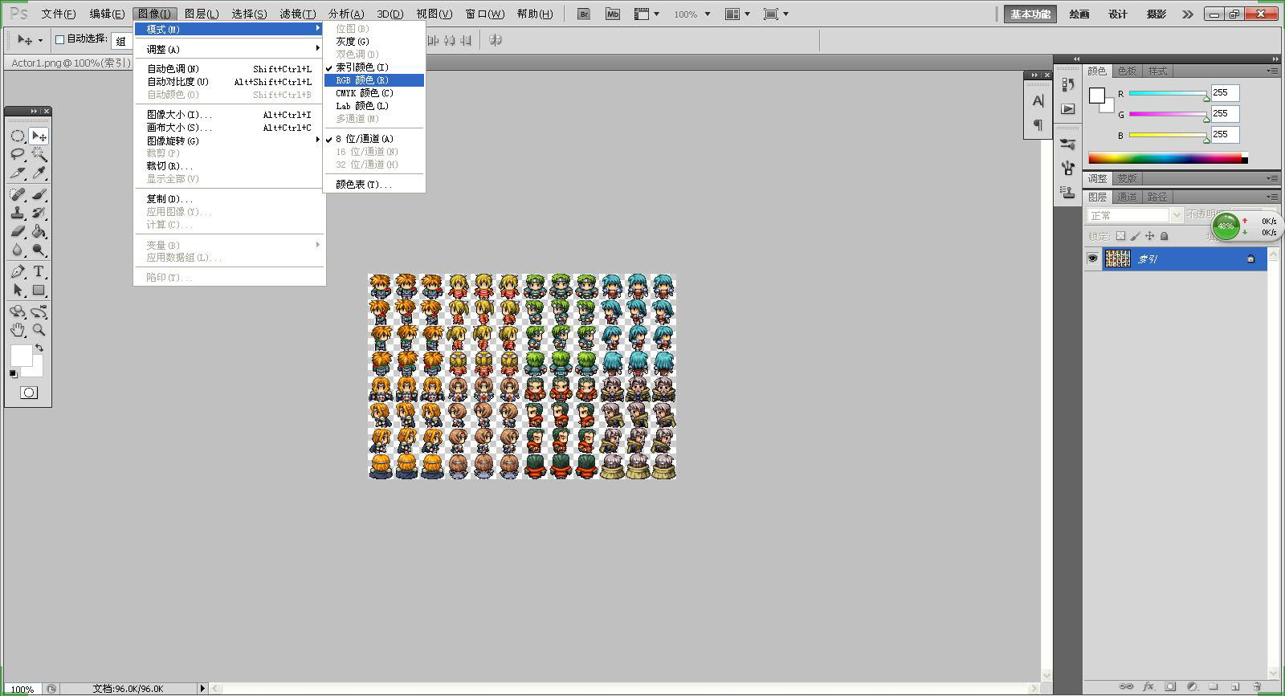
Task: Choose RGB 颜色(R) mode
Action: point(374,80)
